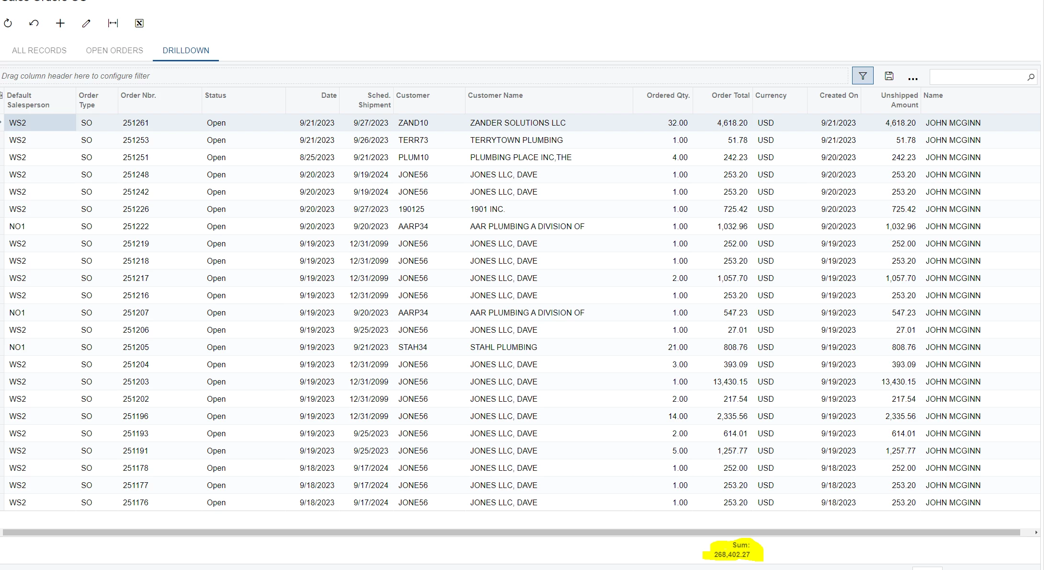The height and width of the screenshot is (570, 1048).
Task: Switch to the OPEN ORDERS tab
Action: tap(114, 50)
